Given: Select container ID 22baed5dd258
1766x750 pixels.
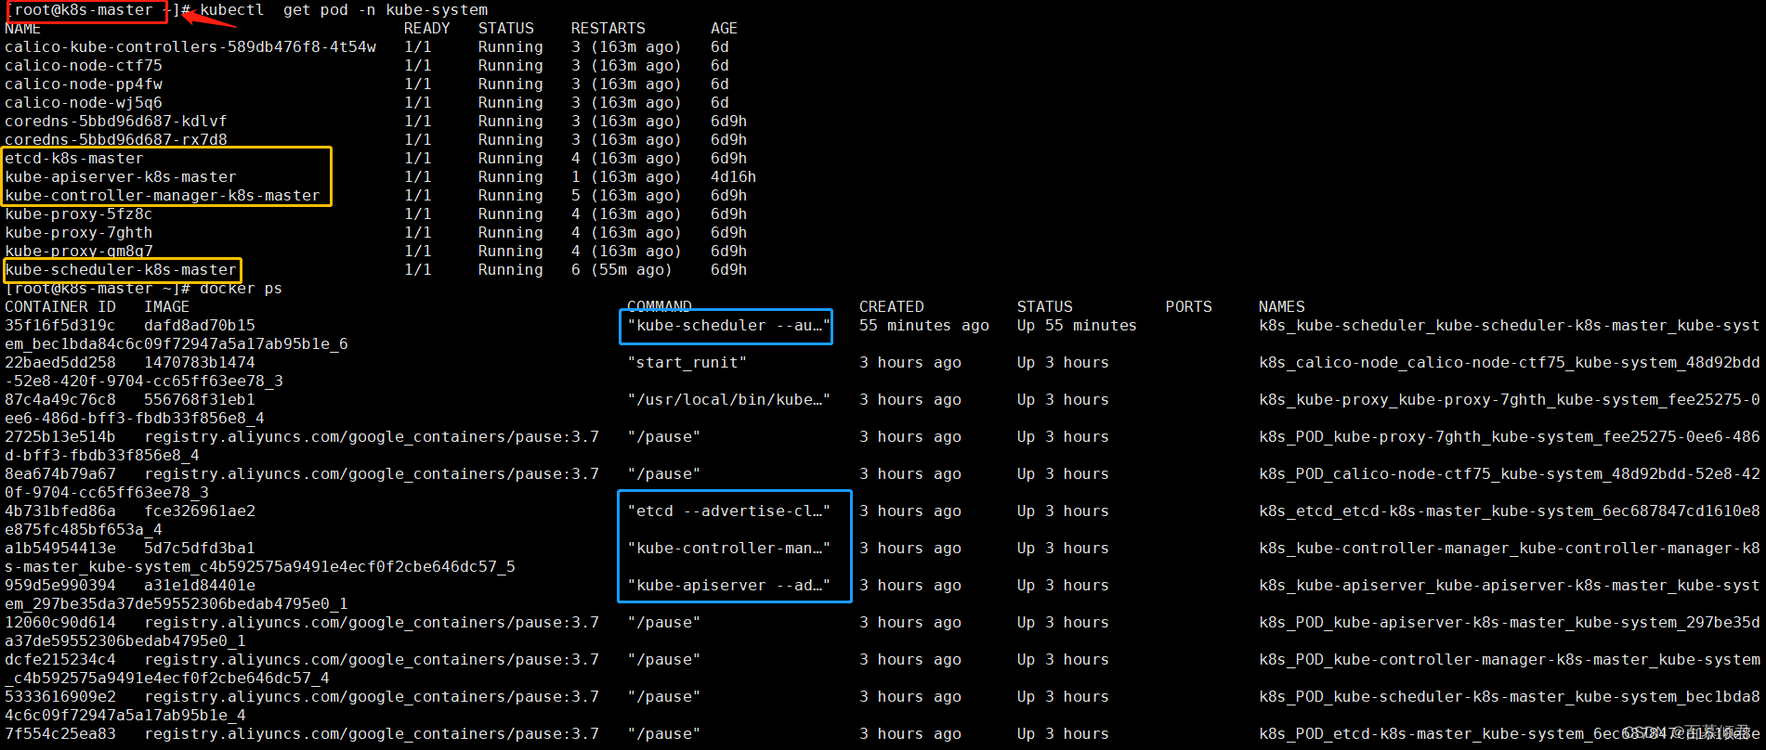Looking at the screenshot, I should tap(60, 363).
